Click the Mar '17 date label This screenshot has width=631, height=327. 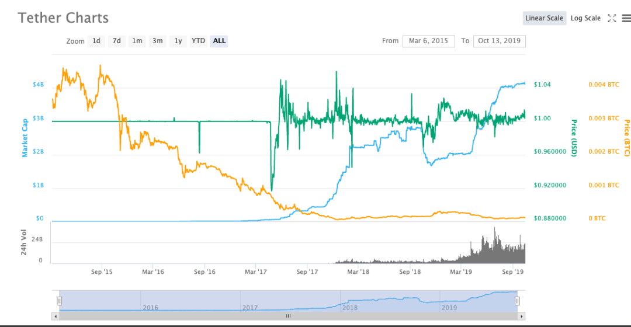[x=256, y=272]
